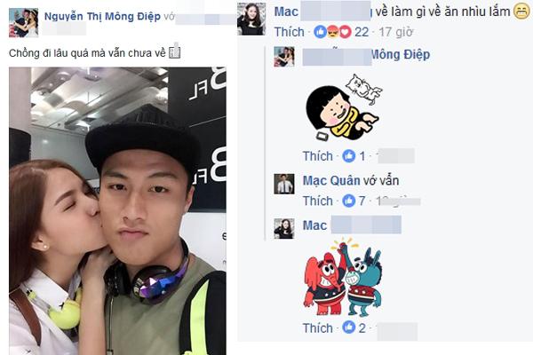
Task: Click Mạc Quân's avatar thumbnail
Action: coord(284,184)
